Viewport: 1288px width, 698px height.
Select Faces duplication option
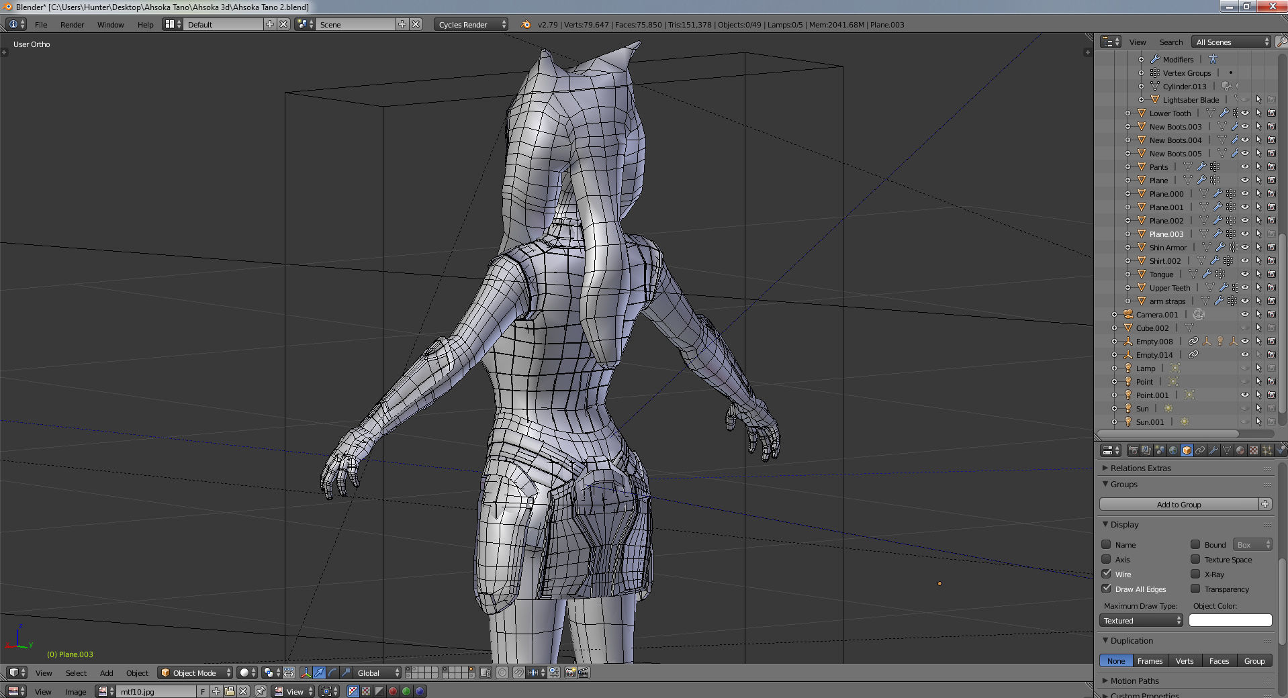(1219, 661)
